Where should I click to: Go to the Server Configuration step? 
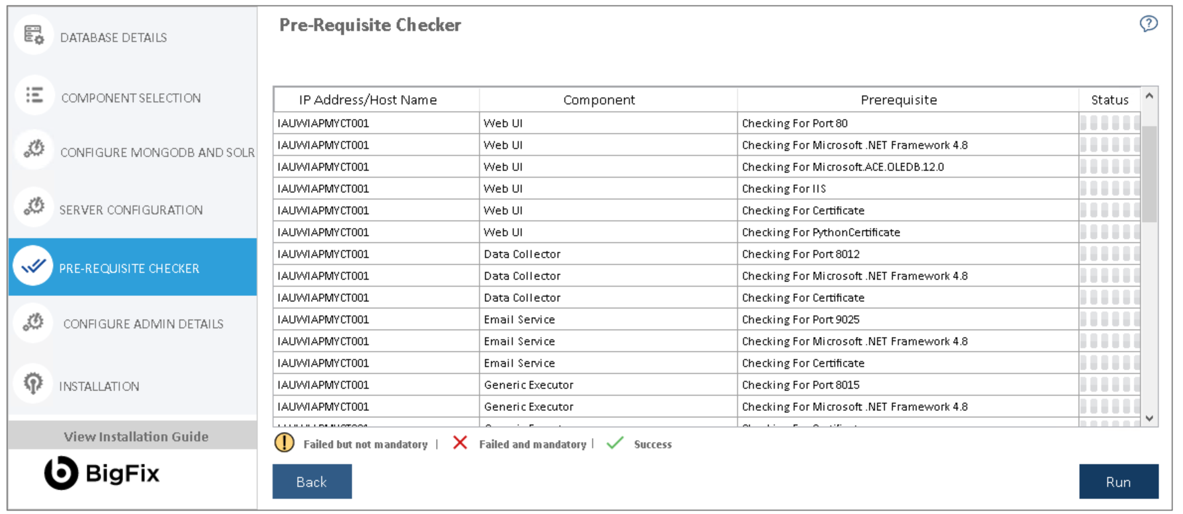(x=131, y=210)
